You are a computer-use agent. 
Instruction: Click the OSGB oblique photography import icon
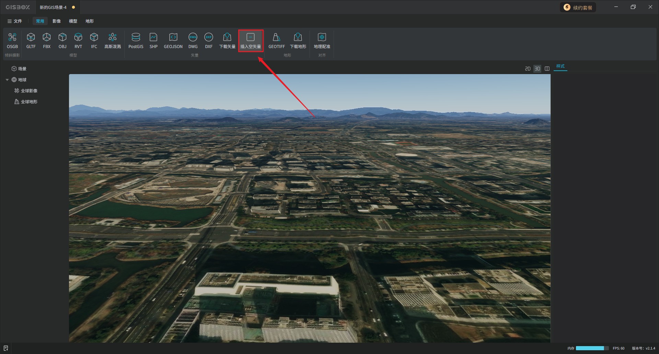[12, 40]
